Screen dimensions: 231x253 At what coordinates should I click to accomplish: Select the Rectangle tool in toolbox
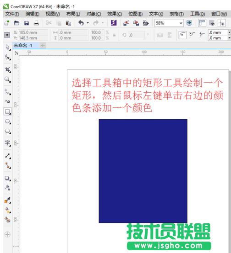[x=7, y=111]
